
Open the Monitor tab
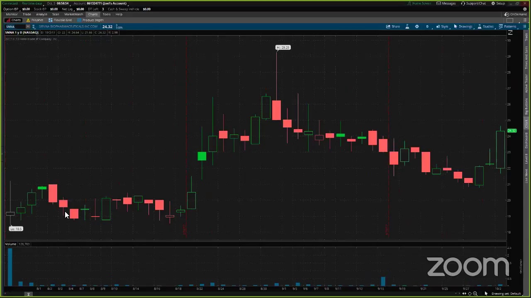point(12,14)
